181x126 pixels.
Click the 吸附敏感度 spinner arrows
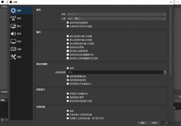165,72
